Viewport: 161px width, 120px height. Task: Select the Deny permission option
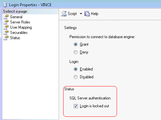point(76,52)
